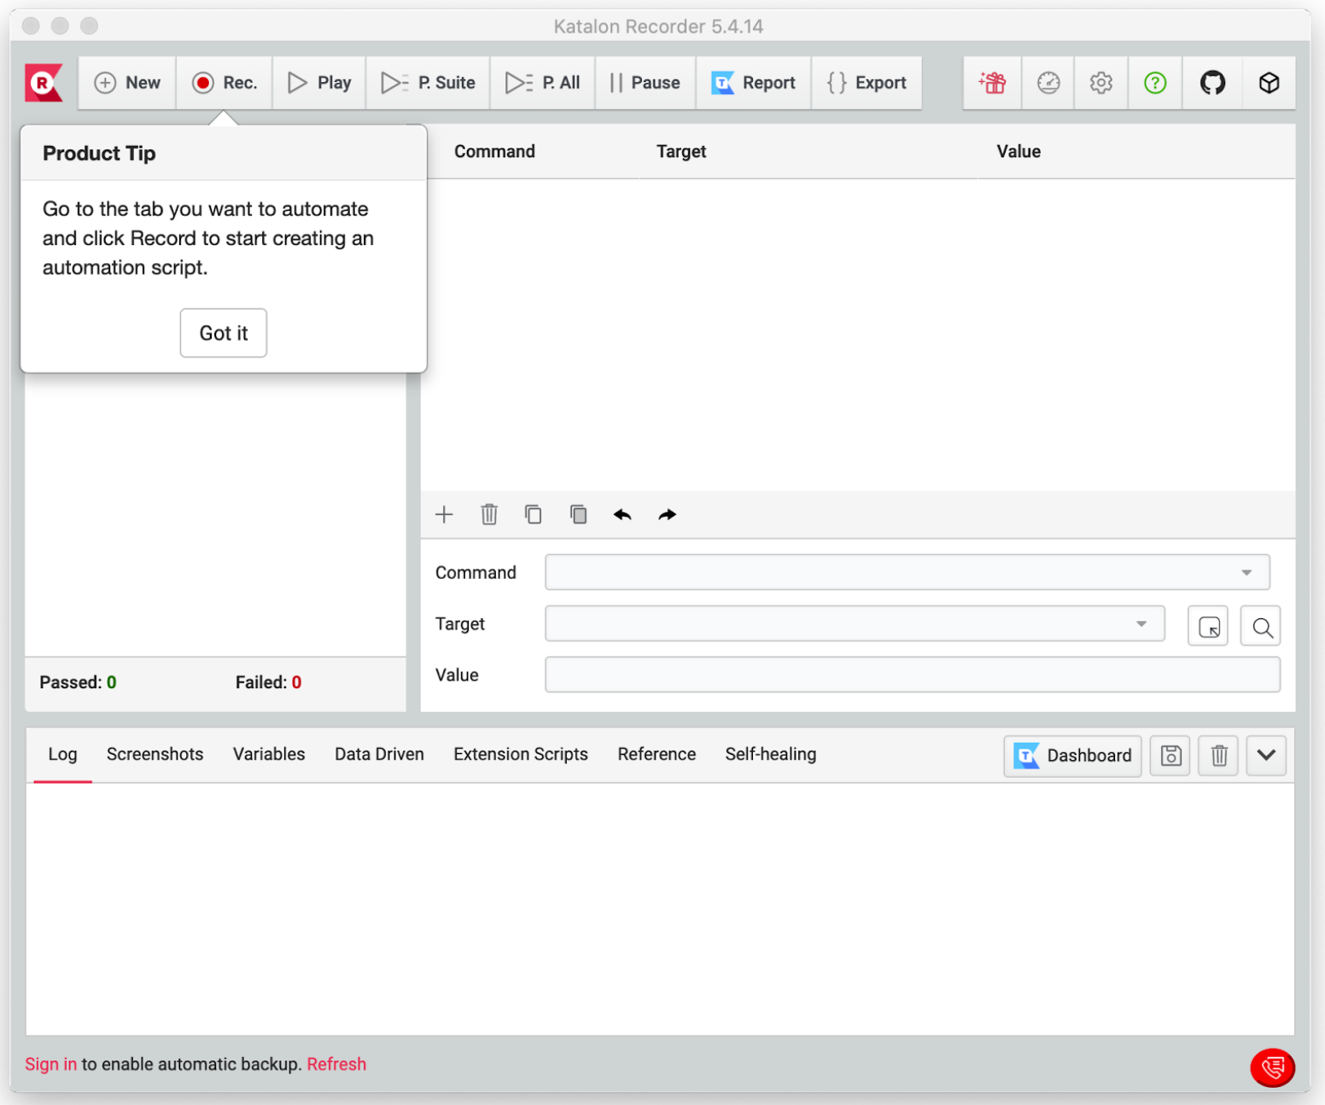Collapse the log panel with the chevron
1325x1105 pixels.
[x=1266, y=755]
